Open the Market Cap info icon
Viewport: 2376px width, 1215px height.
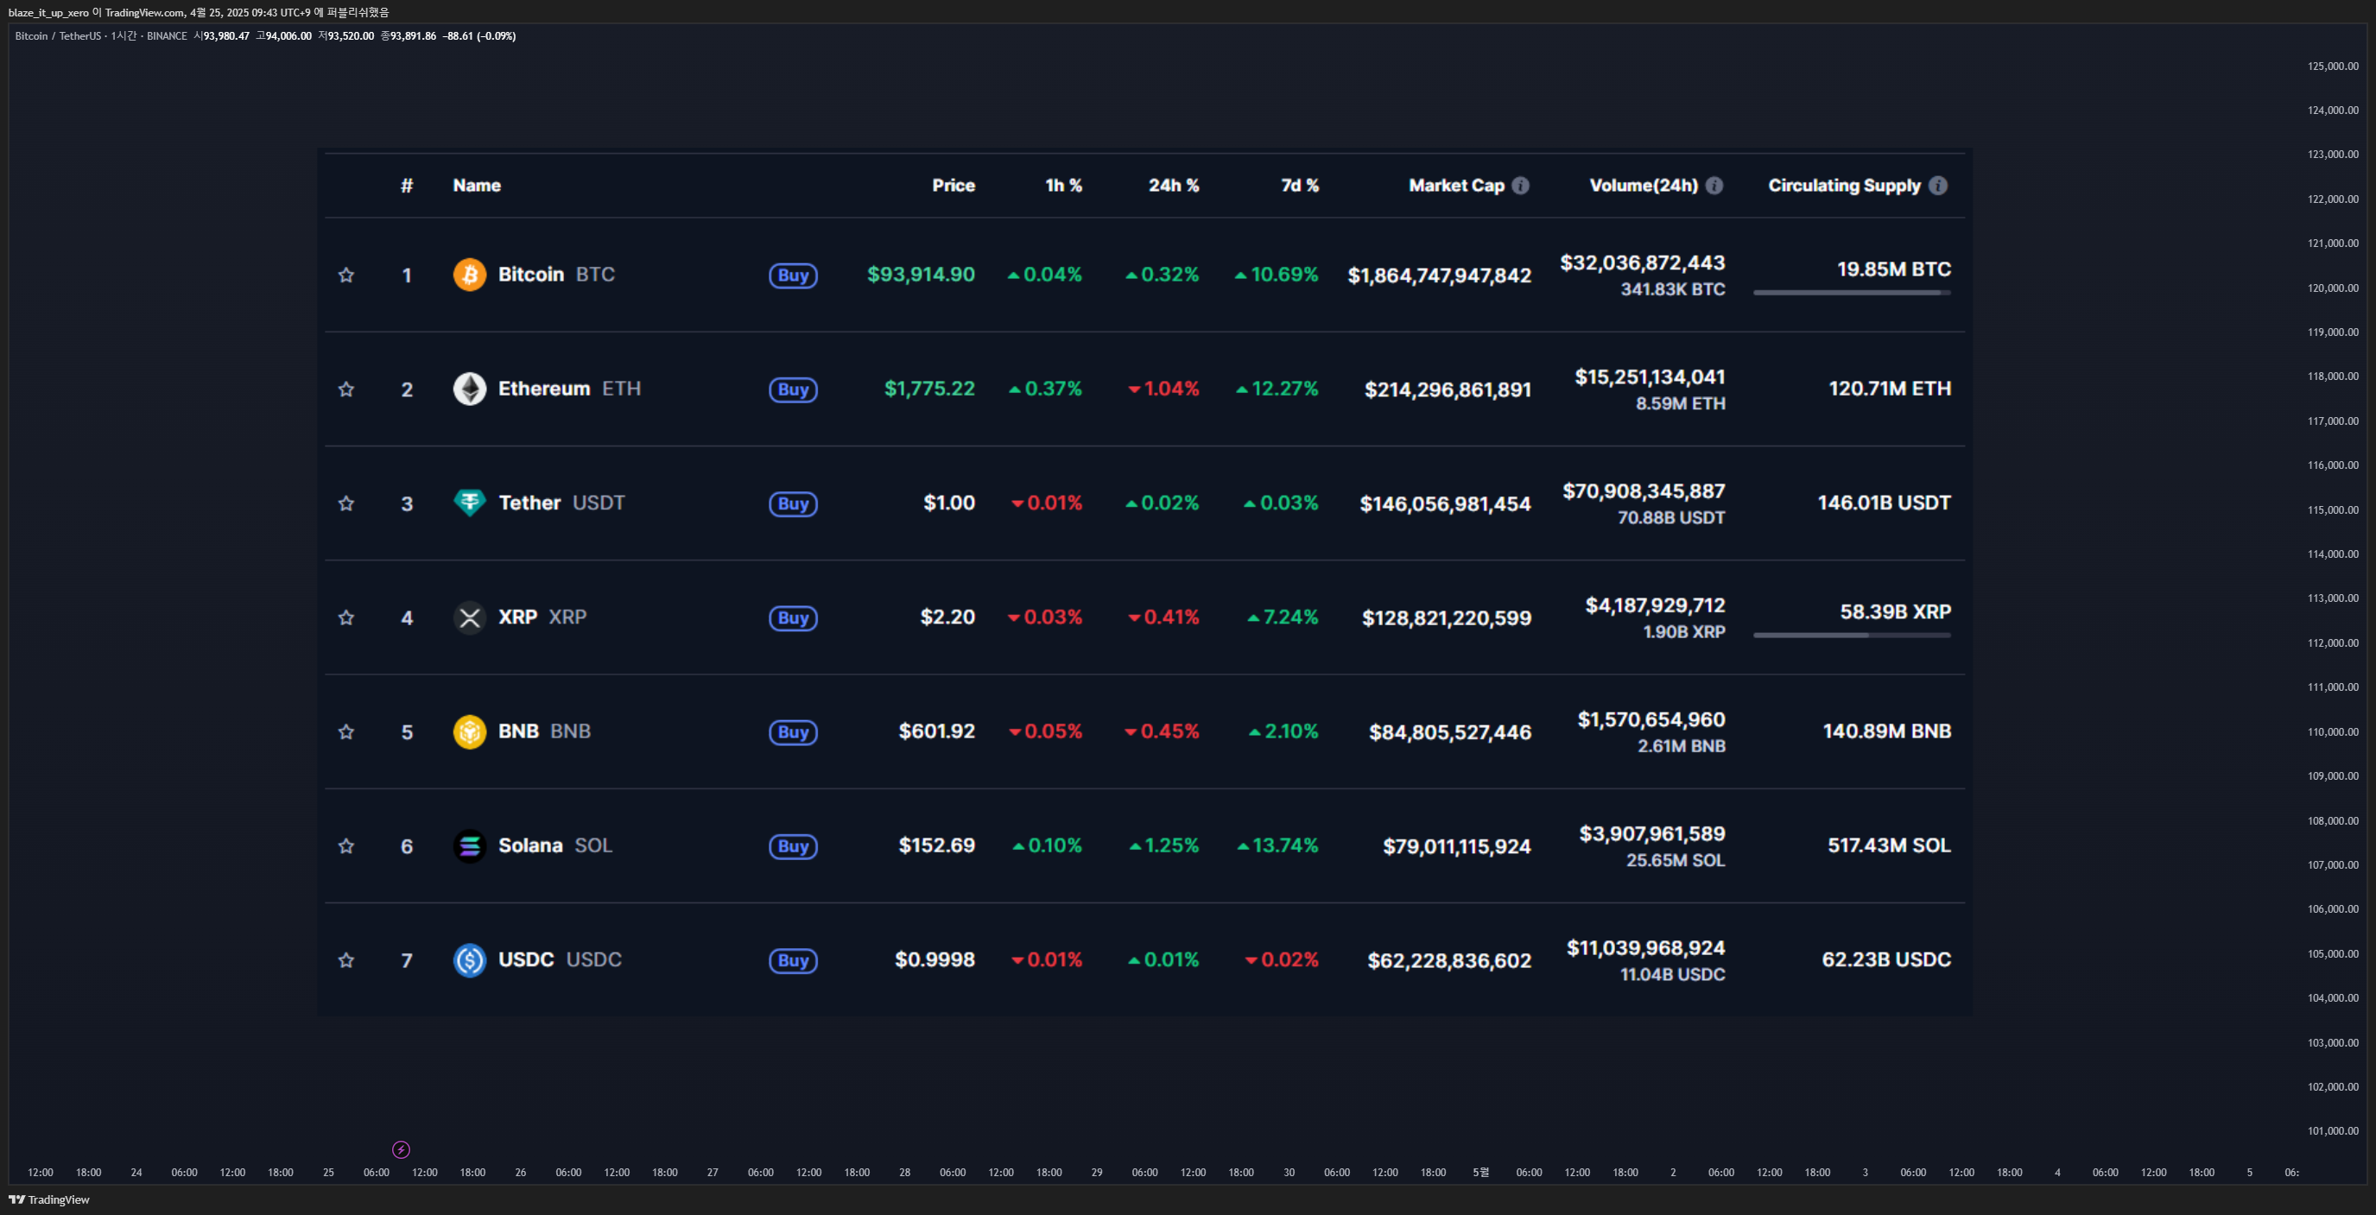[1521, 186]
